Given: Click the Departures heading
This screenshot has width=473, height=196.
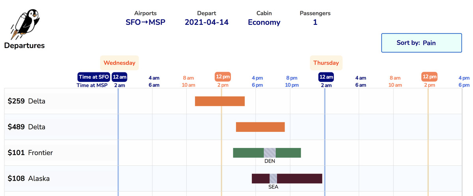Looking at the screenshot, I should click(24, 46).
